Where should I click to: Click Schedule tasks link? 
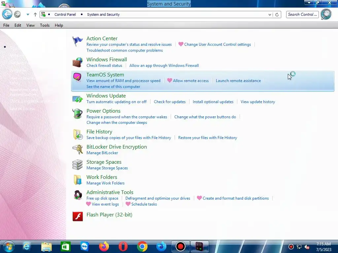(x=144, y=204)
